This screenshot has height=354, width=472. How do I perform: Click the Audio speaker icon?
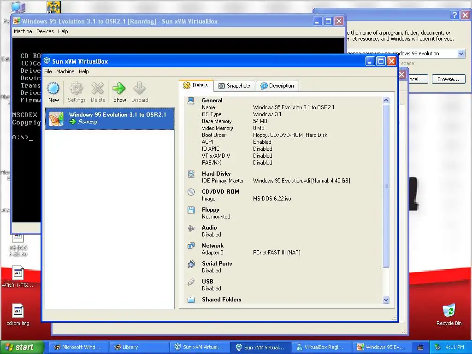coord(191,228)
